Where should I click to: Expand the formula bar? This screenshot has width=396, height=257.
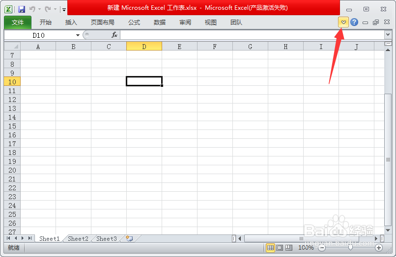(x=388, y=34)
